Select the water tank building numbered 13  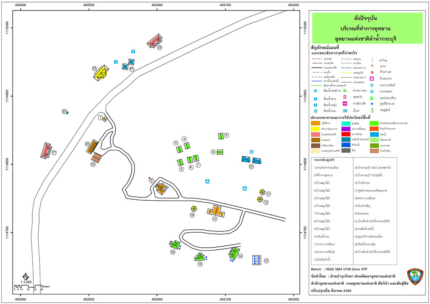click(x=257, y=260)
